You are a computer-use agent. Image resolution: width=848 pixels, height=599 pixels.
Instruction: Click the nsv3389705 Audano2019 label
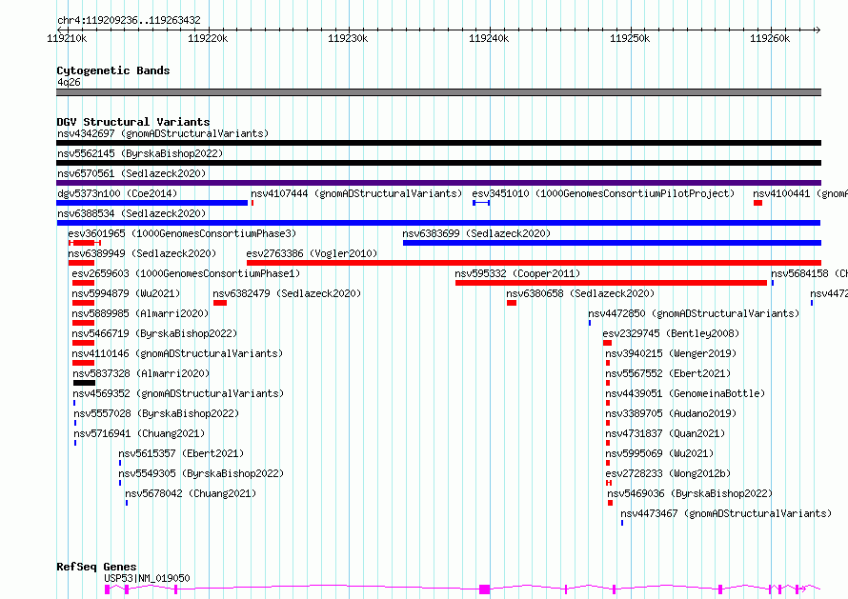[x=671, y=413]
